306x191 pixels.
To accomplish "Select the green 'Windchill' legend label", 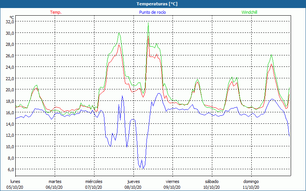I will pyautogui.click(x=249, y=12).
